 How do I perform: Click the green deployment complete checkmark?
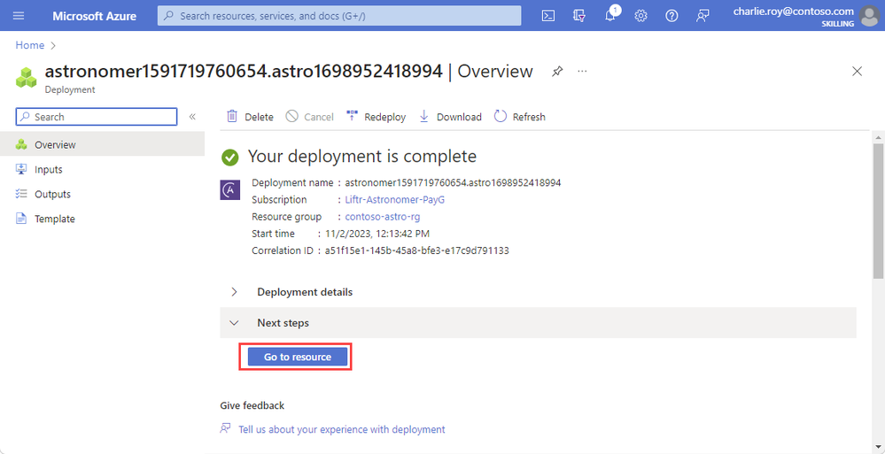tap(229, 157)
